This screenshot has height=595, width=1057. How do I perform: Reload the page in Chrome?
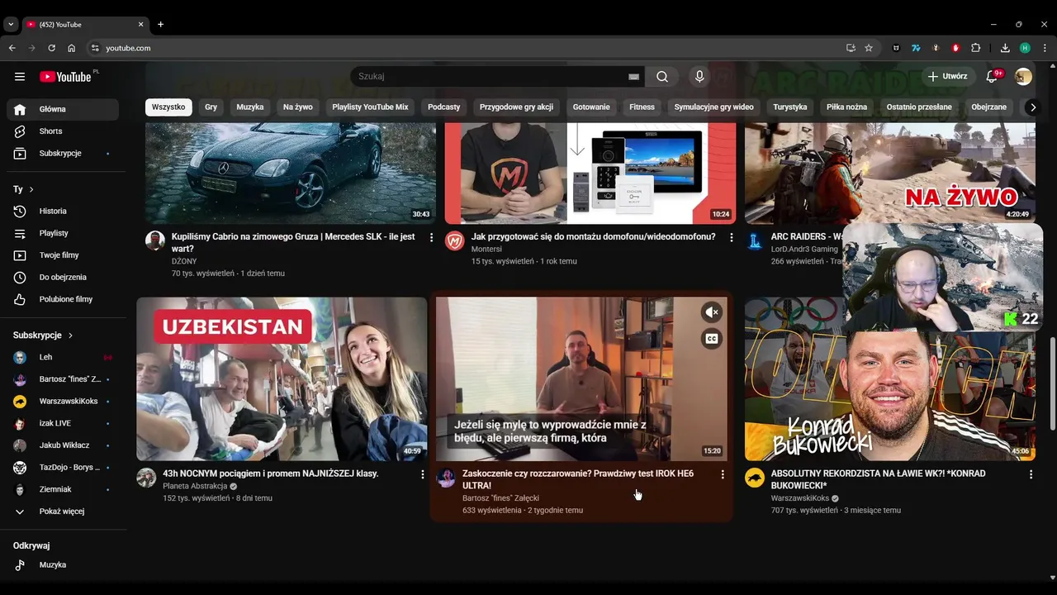click(x=51, y=48)
